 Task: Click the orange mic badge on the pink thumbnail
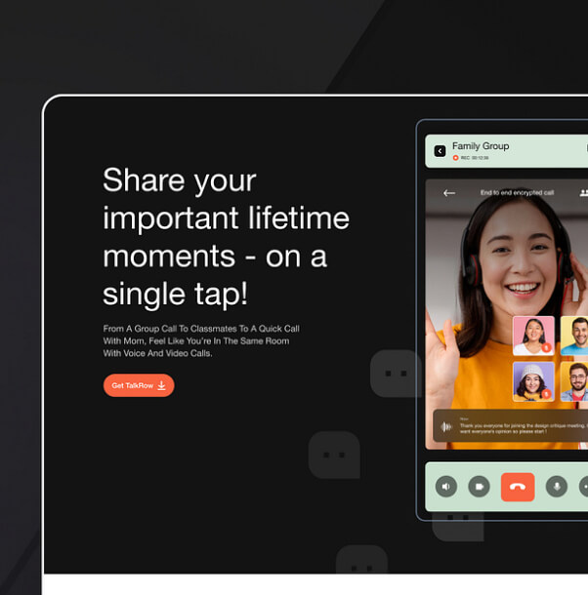coord(546,348)
